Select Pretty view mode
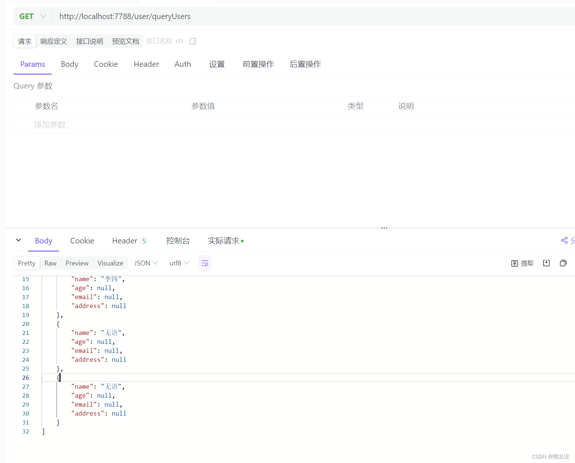Screen dimensions: 575x463 click(27, 263)
